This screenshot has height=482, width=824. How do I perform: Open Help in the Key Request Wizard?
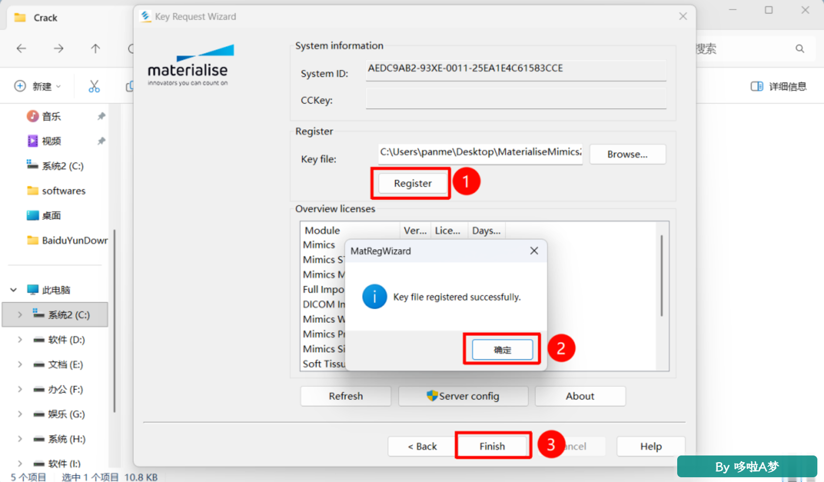point(651,446)
